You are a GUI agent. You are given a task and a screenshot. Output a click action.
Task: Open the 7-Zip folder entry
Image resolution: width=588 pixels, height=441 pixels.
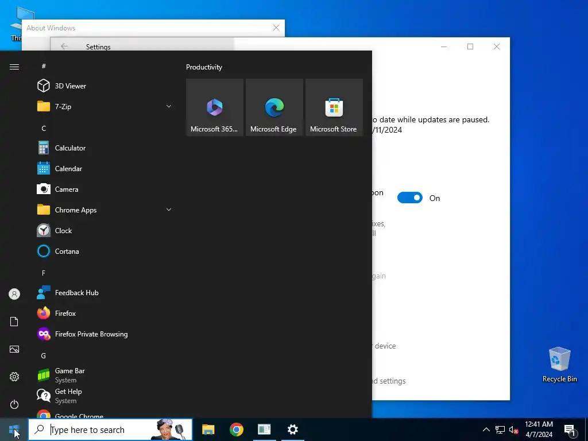(105, 106)
